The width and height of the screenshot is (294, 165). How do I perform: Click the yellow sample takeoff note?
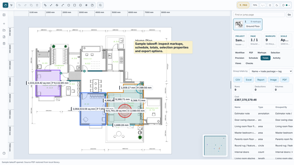(163, 47)
